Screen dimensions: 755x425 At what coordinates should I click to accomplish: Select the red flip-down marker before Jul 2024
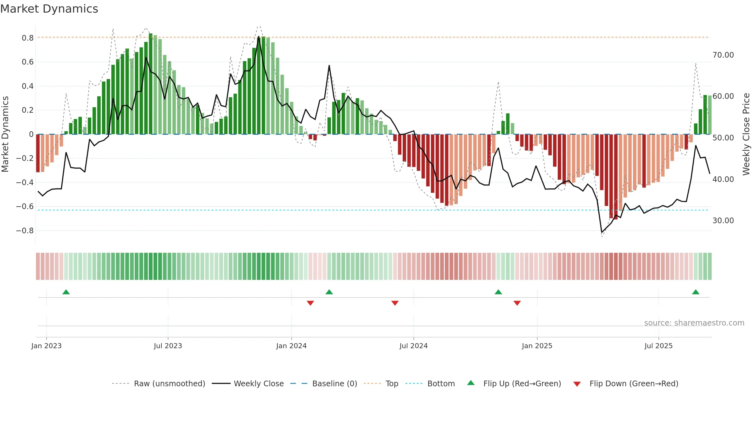pyautogui.click(x=395, y=303)
